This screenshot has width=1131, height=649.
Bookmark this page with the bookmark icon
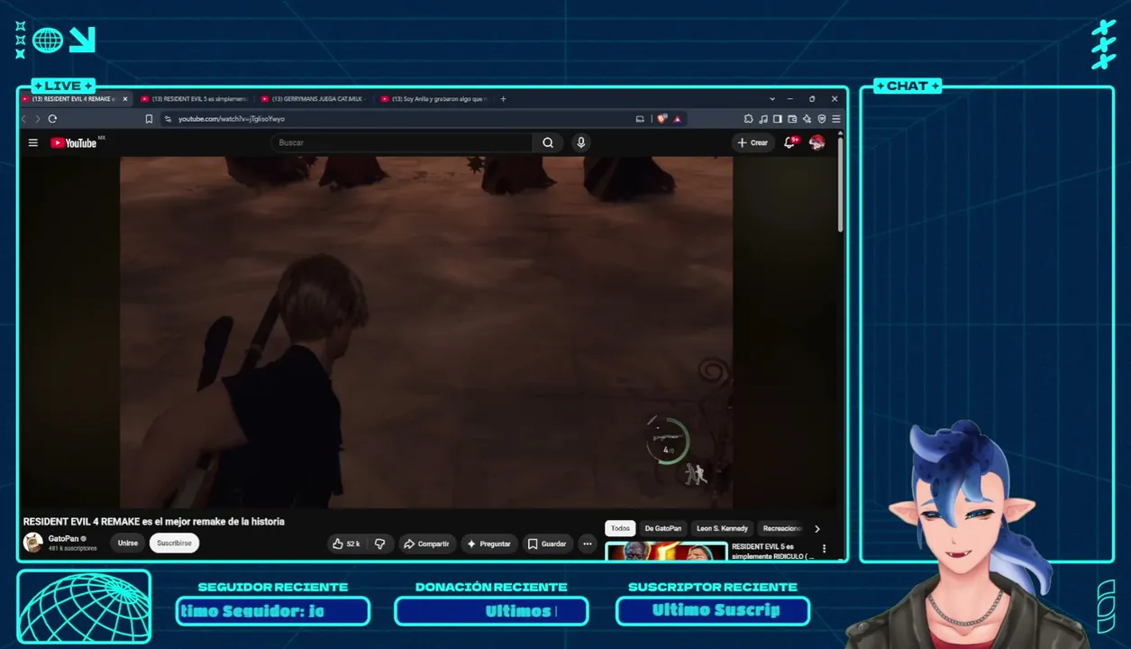click(x=149, y=119)
